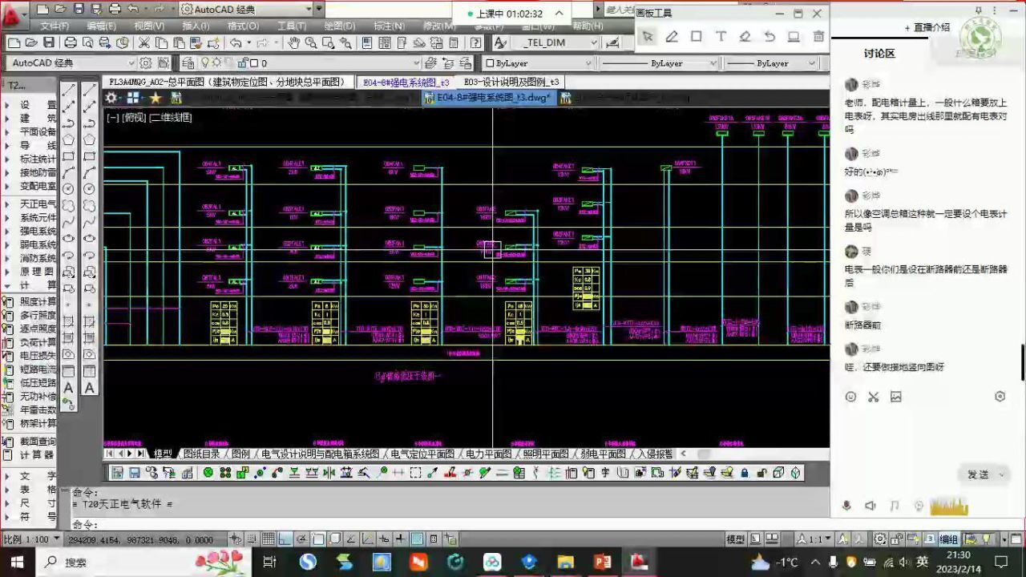Image resolution: width=1026 pixels, height=577 pixels.
Task: Open chat settings hexagon icon
Action: click(1000, 397)
